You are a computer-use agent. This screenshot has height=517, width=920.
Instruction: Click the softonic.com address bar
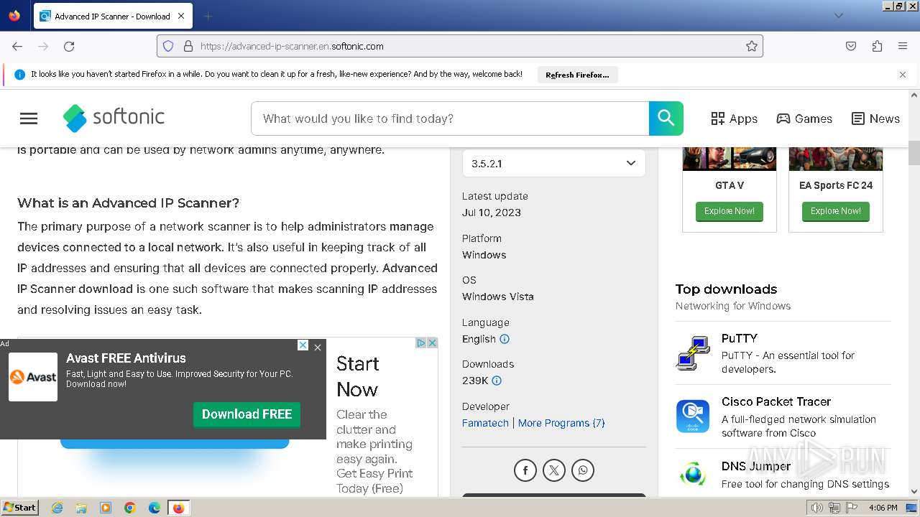click(x=460, y=46)
